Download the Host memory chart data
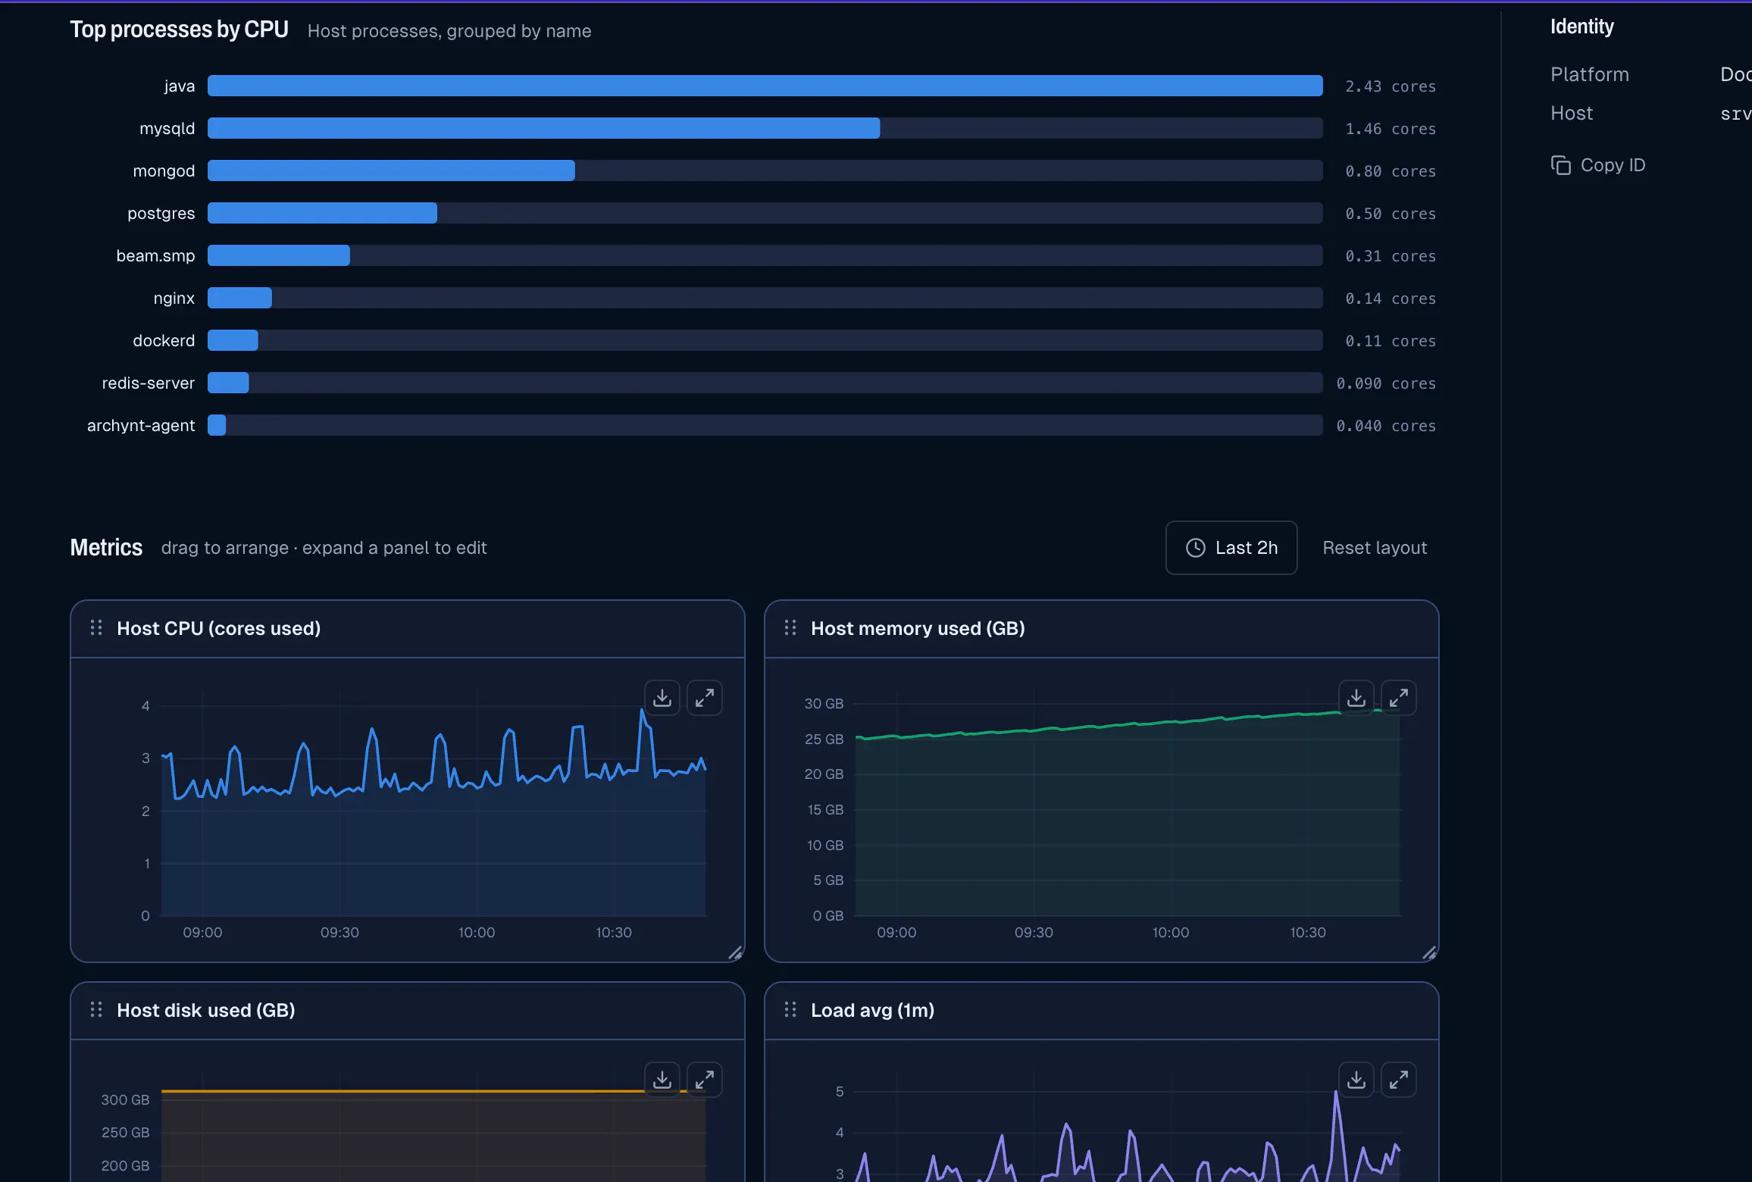Screen dimensions: 1752x1182 [1356, 698]
